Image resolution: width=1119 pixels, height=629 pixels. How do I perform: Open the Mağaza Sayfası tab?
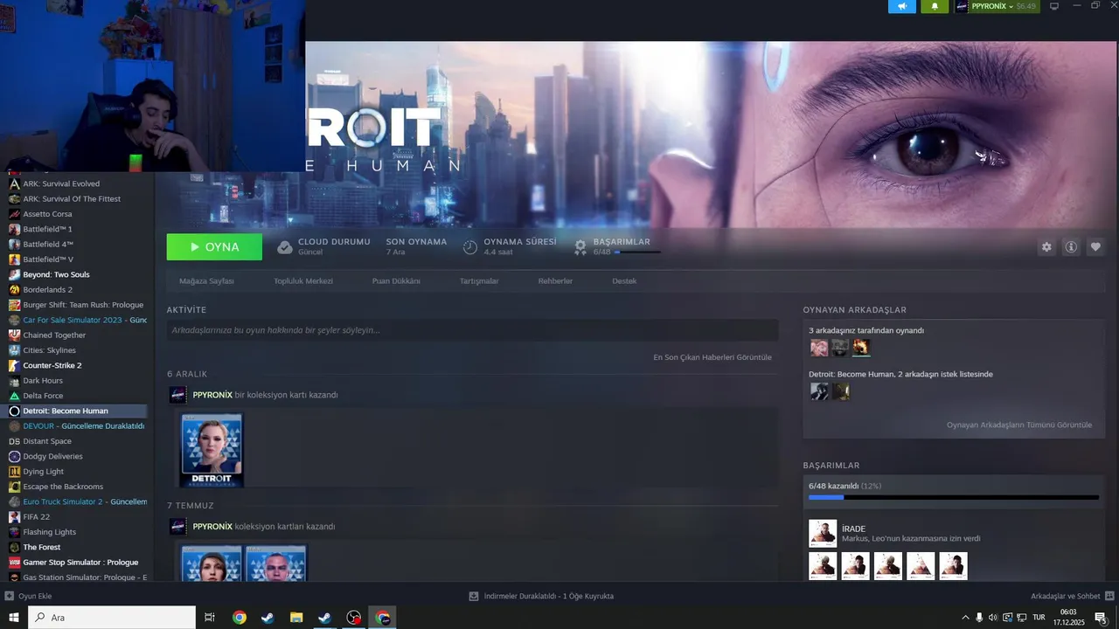pos(206,281)
